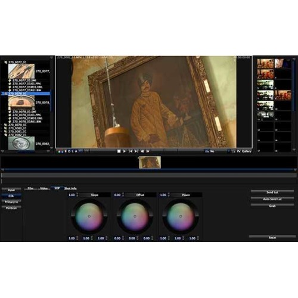Select the first gallery still top-left
Screen dimensions: 298x298
pyautogui.click(x=265, y=63)
